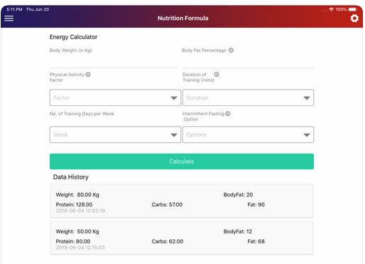
Task: Click the Factor dropdown arrow
Action: (174, 98)
